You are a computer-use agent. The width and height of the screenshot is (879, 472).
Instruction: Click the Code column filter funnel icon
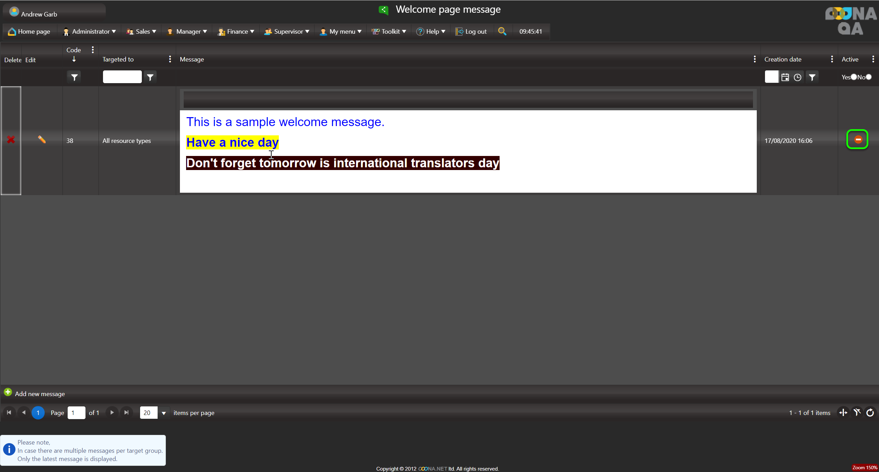tap(74, 77)
